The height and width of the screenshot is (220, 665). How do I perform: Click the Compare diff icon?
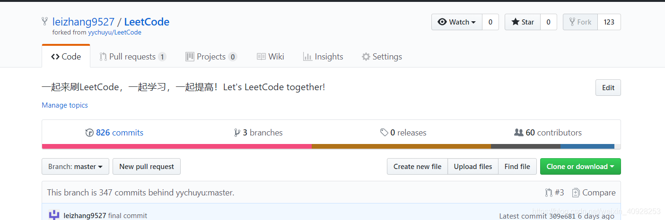tap(576, 193)
